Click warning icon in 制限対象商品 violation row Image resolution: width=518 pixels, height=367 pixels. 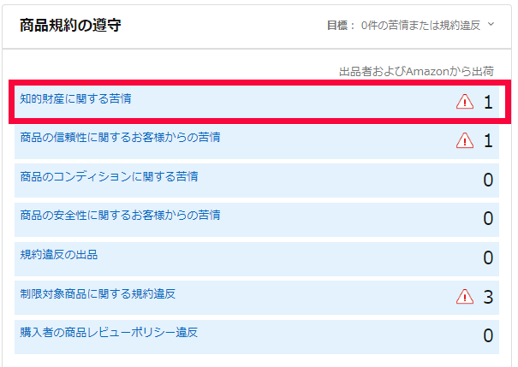464,297
